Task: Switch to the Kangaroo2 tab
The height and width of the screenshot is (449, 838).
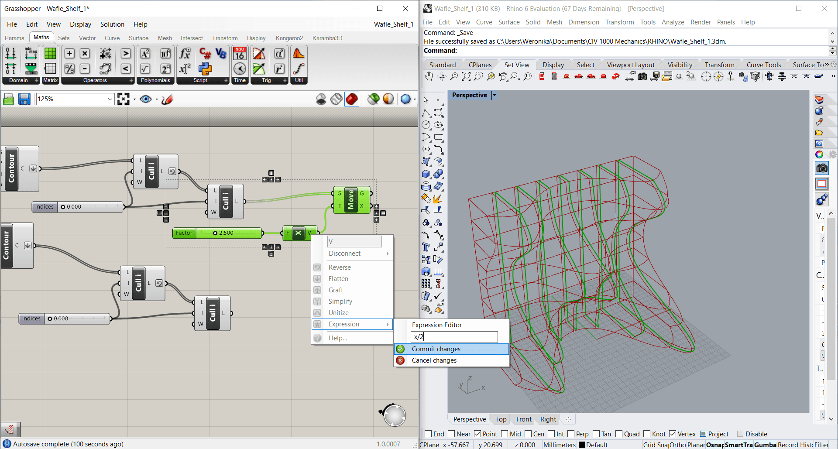Action: click(x=289, y=38)
